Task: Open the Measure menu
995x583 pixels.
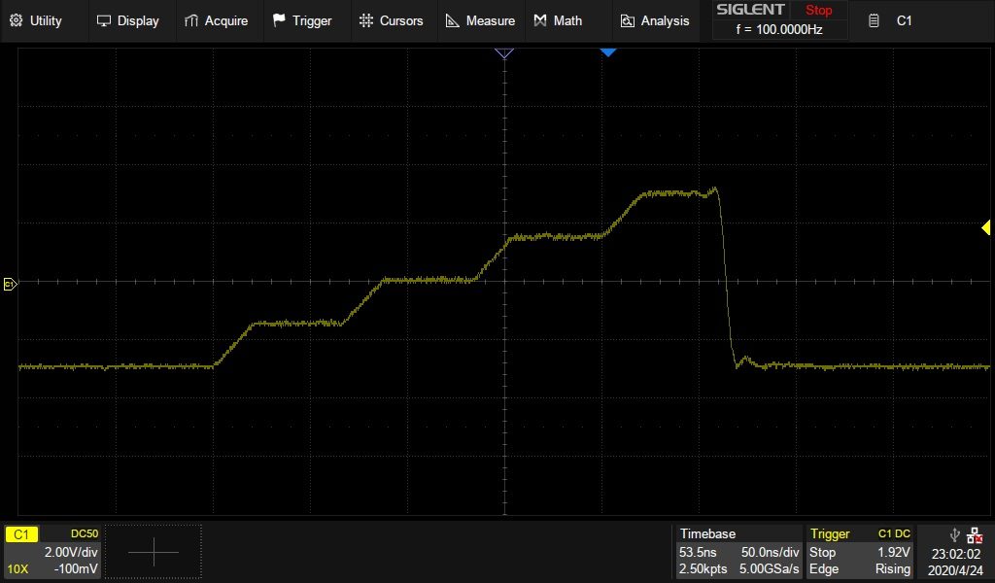Action: (480, 20)
